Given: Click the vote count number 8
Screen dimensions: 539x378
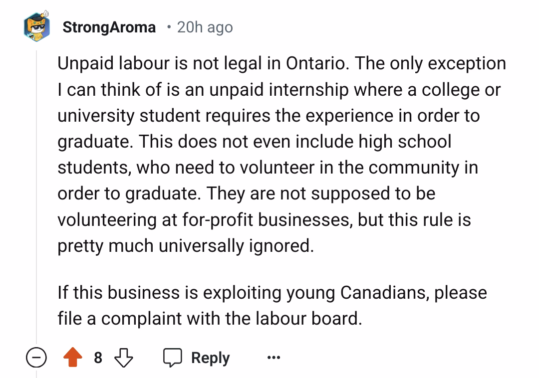Looking at the screenshot, I should [98, 358].
